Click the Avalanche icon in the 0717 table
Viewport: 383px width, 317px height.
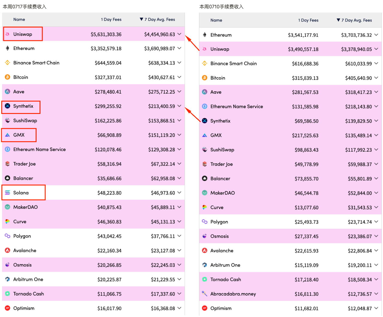coord(7,250)
